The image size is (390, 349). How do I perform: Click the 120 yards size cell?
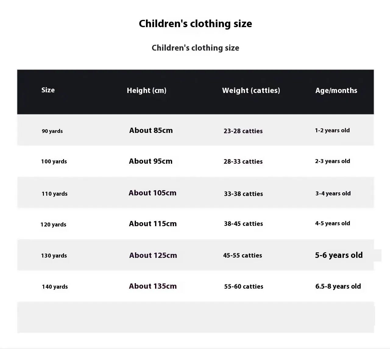click(53, 225)
